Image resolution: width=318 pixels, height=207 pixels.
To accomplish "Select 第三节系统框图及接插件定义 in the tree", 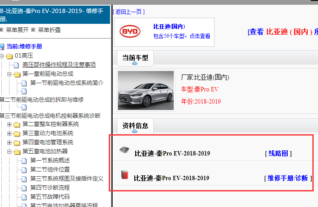I will pos(67,178).
